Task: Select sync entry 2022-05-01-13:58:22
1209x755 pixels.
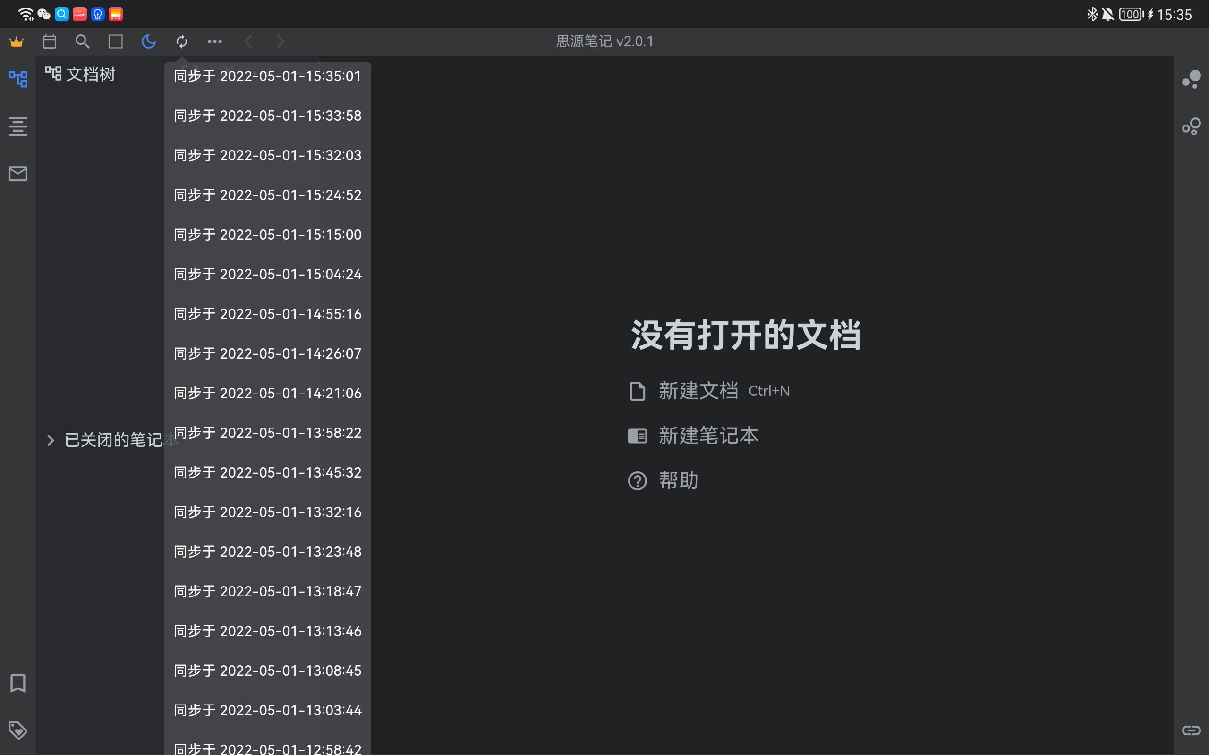Action: pos(267,432)
